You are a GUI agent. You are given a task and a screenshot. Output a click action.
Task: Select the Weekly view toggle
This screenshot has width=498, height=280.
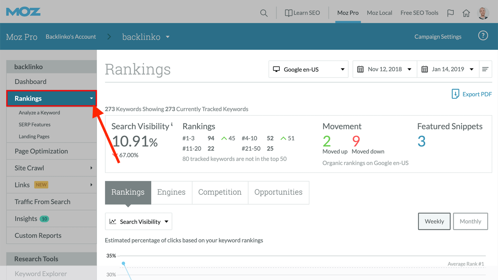(x=434, y=221)
